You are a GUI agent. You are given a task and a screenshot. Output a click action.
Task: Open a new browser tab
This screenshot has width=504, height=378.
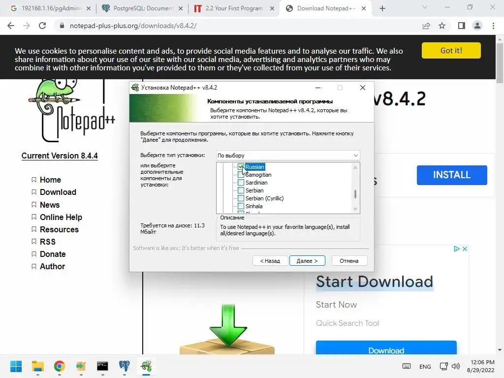click(x=382, y=9)
